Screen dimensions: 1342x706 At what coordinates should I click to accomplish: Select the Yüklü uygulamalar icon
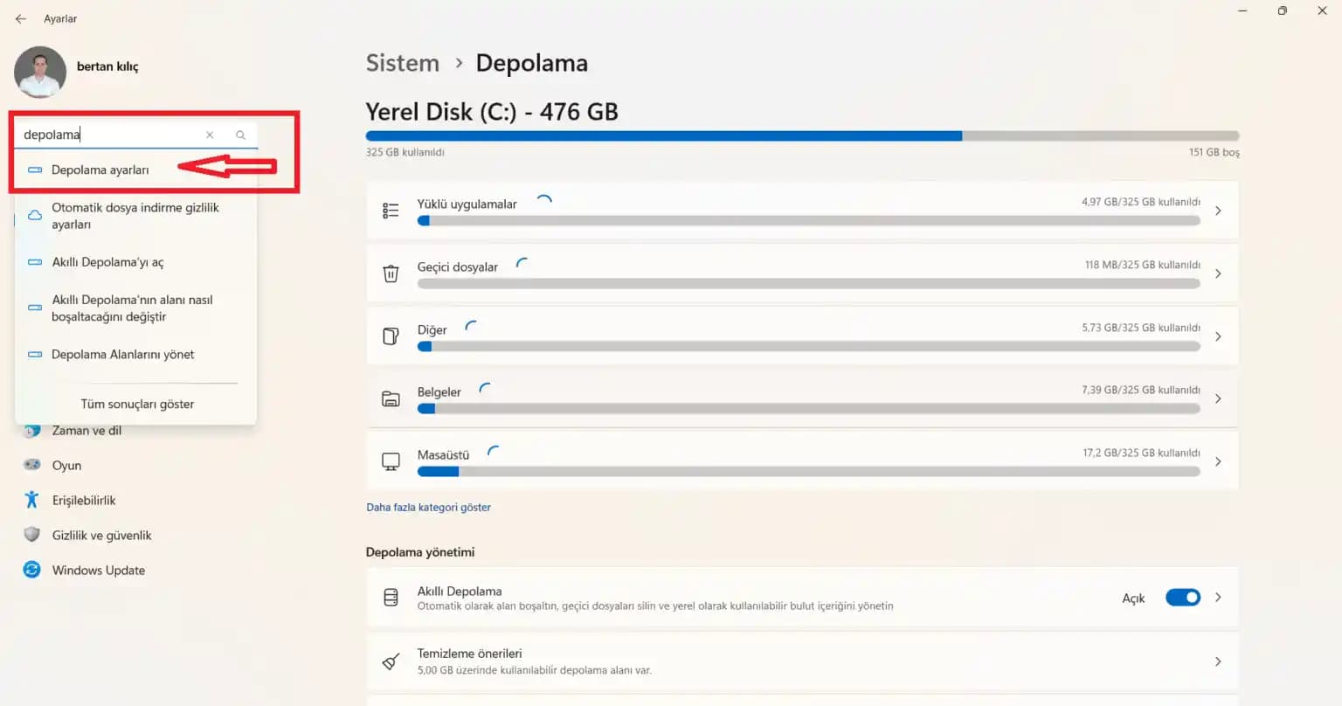tap(391, 210)
